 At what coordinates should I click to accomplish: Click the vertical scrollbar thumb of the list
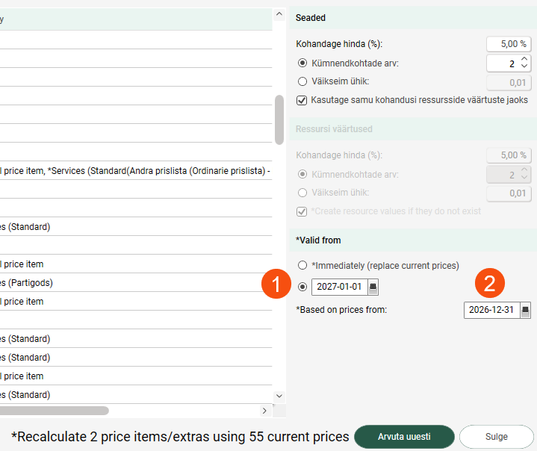click(x=279, y=119)
